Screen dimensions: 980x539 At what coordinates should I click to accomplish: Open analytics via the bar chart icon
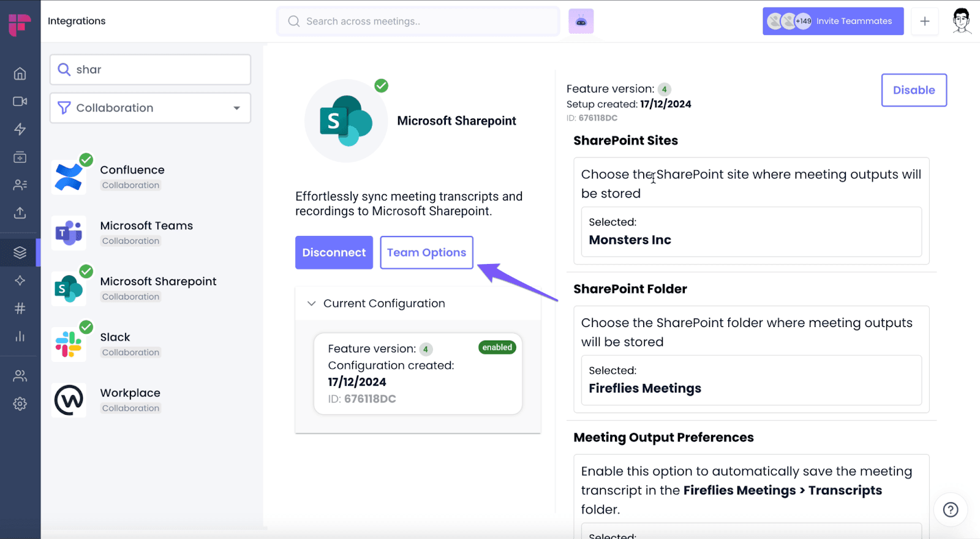20,336
